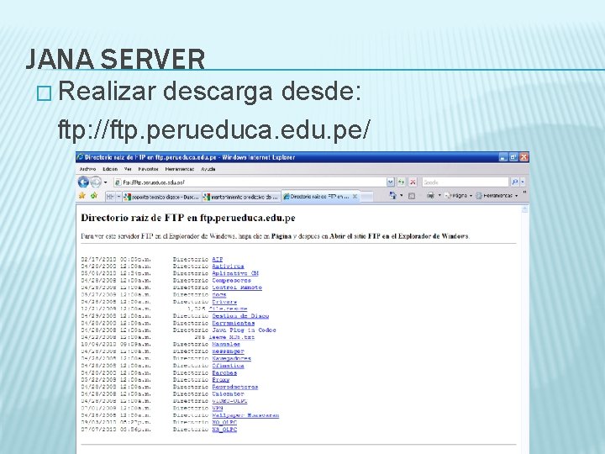The image size is (605, 454).
Task: Open the Edición menu
Action: 110,169
